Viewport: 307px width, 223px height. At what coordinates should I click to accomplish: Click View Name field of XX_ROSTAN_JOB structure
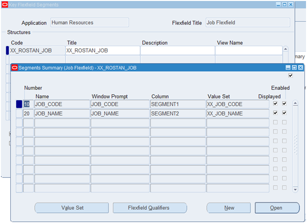(249, 50)
